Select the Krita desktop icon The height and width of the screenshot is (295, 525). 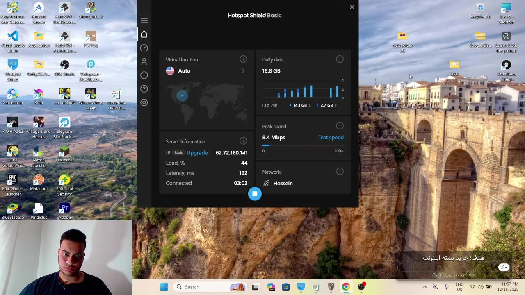(39, 97)
